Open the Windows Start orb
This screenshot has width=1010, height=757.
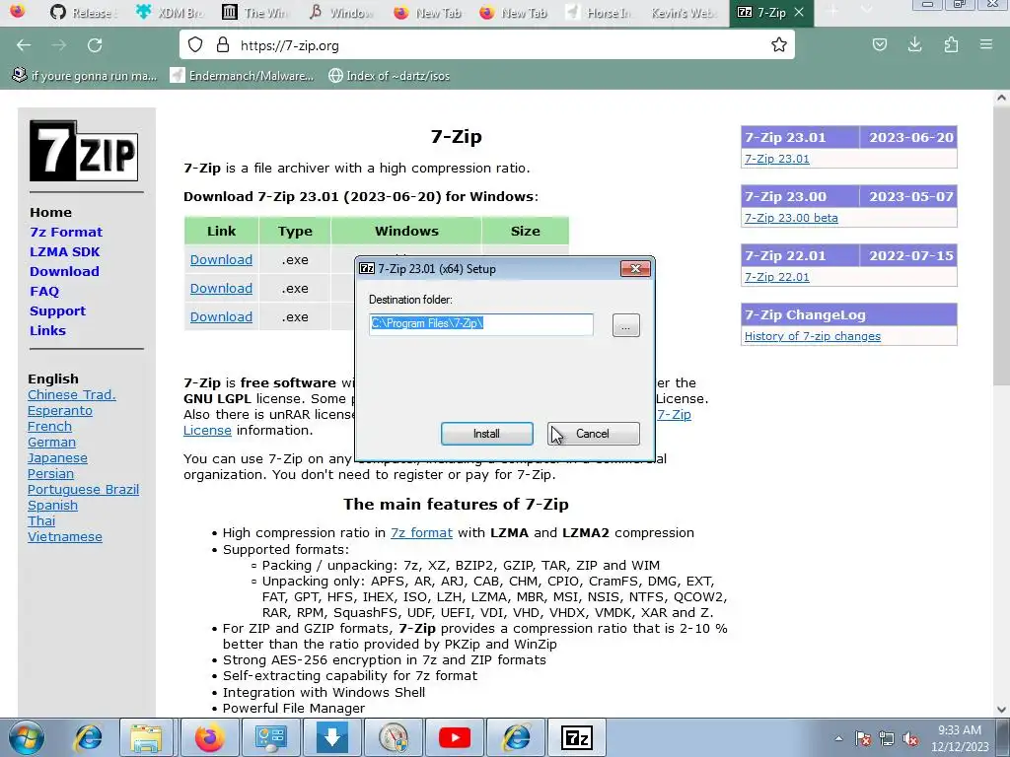27,737
